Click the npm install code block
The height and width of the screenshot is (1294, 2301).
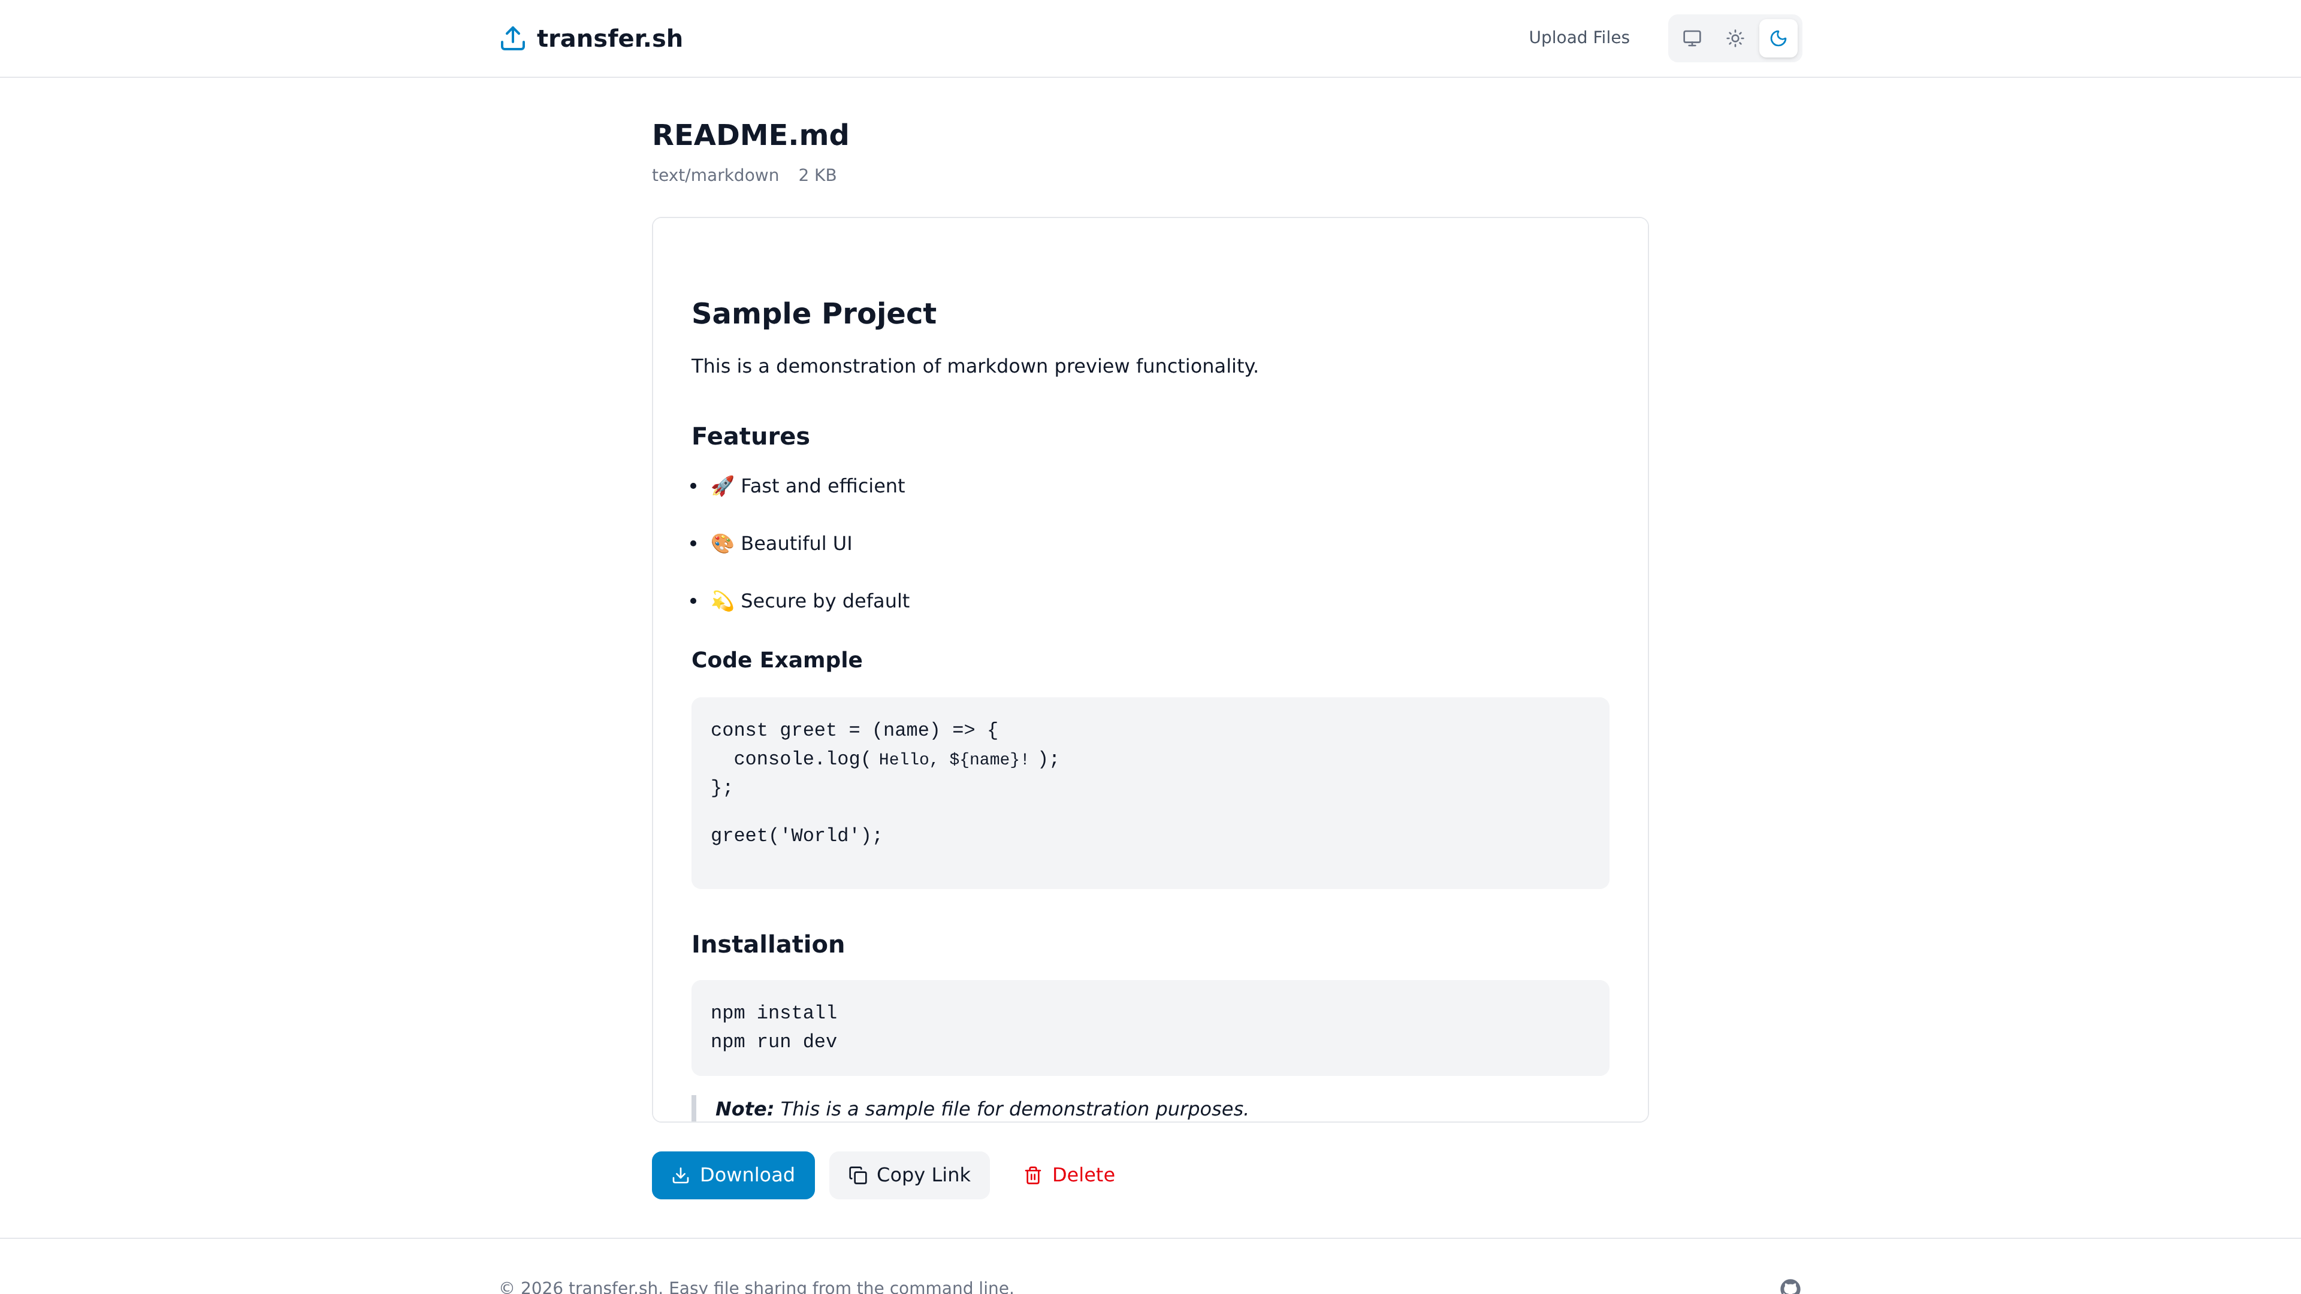(1150, 1027)
